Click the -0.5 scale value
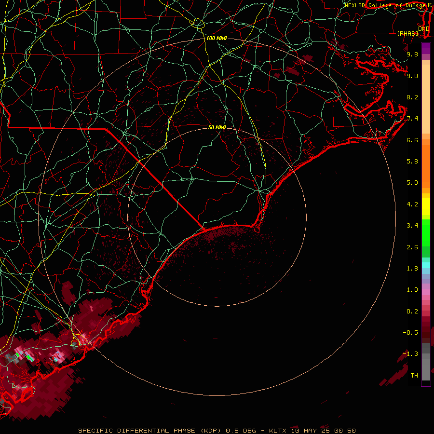 click(410, 333)
